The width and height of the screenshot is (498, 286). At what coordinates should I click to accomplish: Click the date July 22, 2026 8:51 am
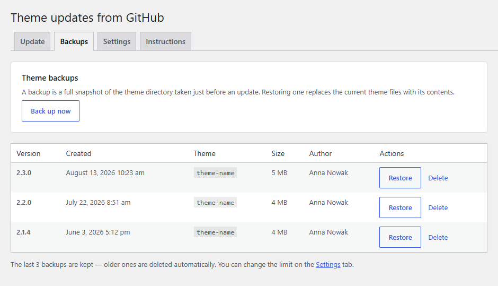(98, 202)
